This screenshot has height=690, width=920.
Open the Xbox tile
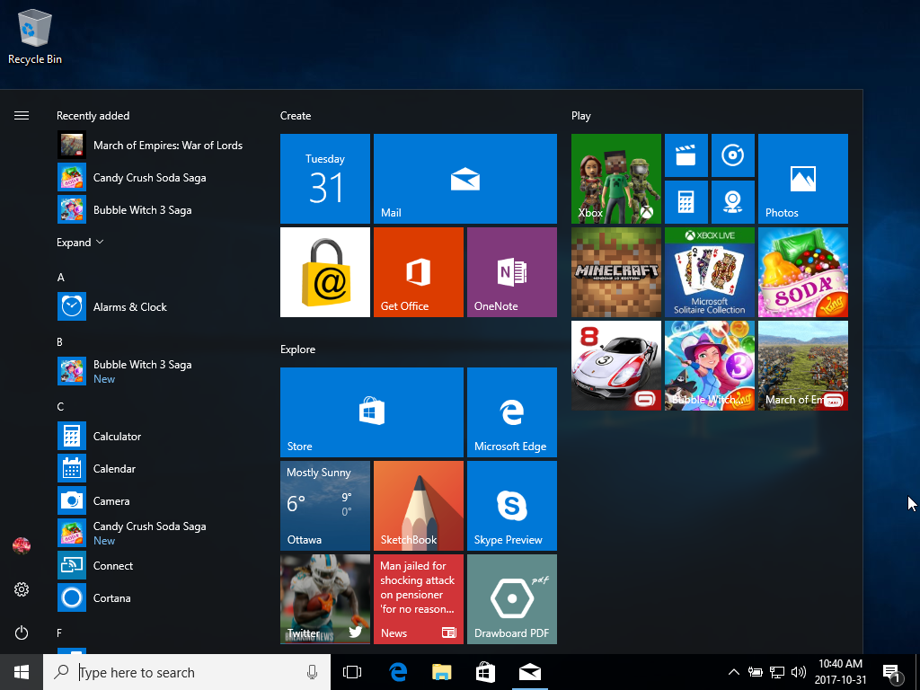pyautogui.click(x=616, y=179)
